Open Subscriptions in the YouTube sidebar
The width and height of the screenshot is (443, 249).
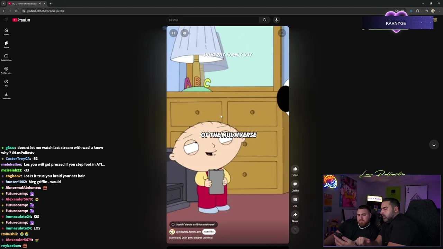pyautogui.click(x=6, y=57)
